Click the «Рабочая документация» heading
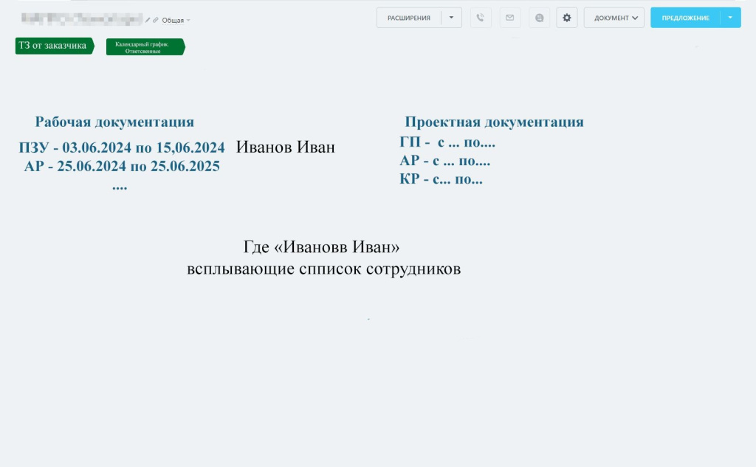The height and width of the screenshot is (467, 756). [114, 122]
